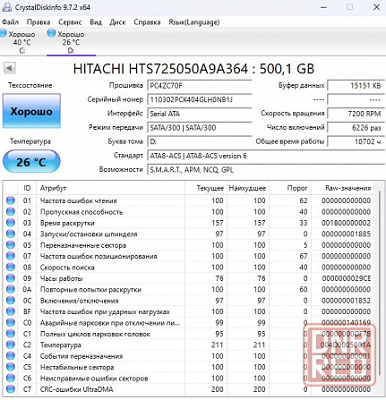Image resolution: width=386 pixels, height=400 pixels.
Task: Click the drive letter field D:
Action: [199, 141]
